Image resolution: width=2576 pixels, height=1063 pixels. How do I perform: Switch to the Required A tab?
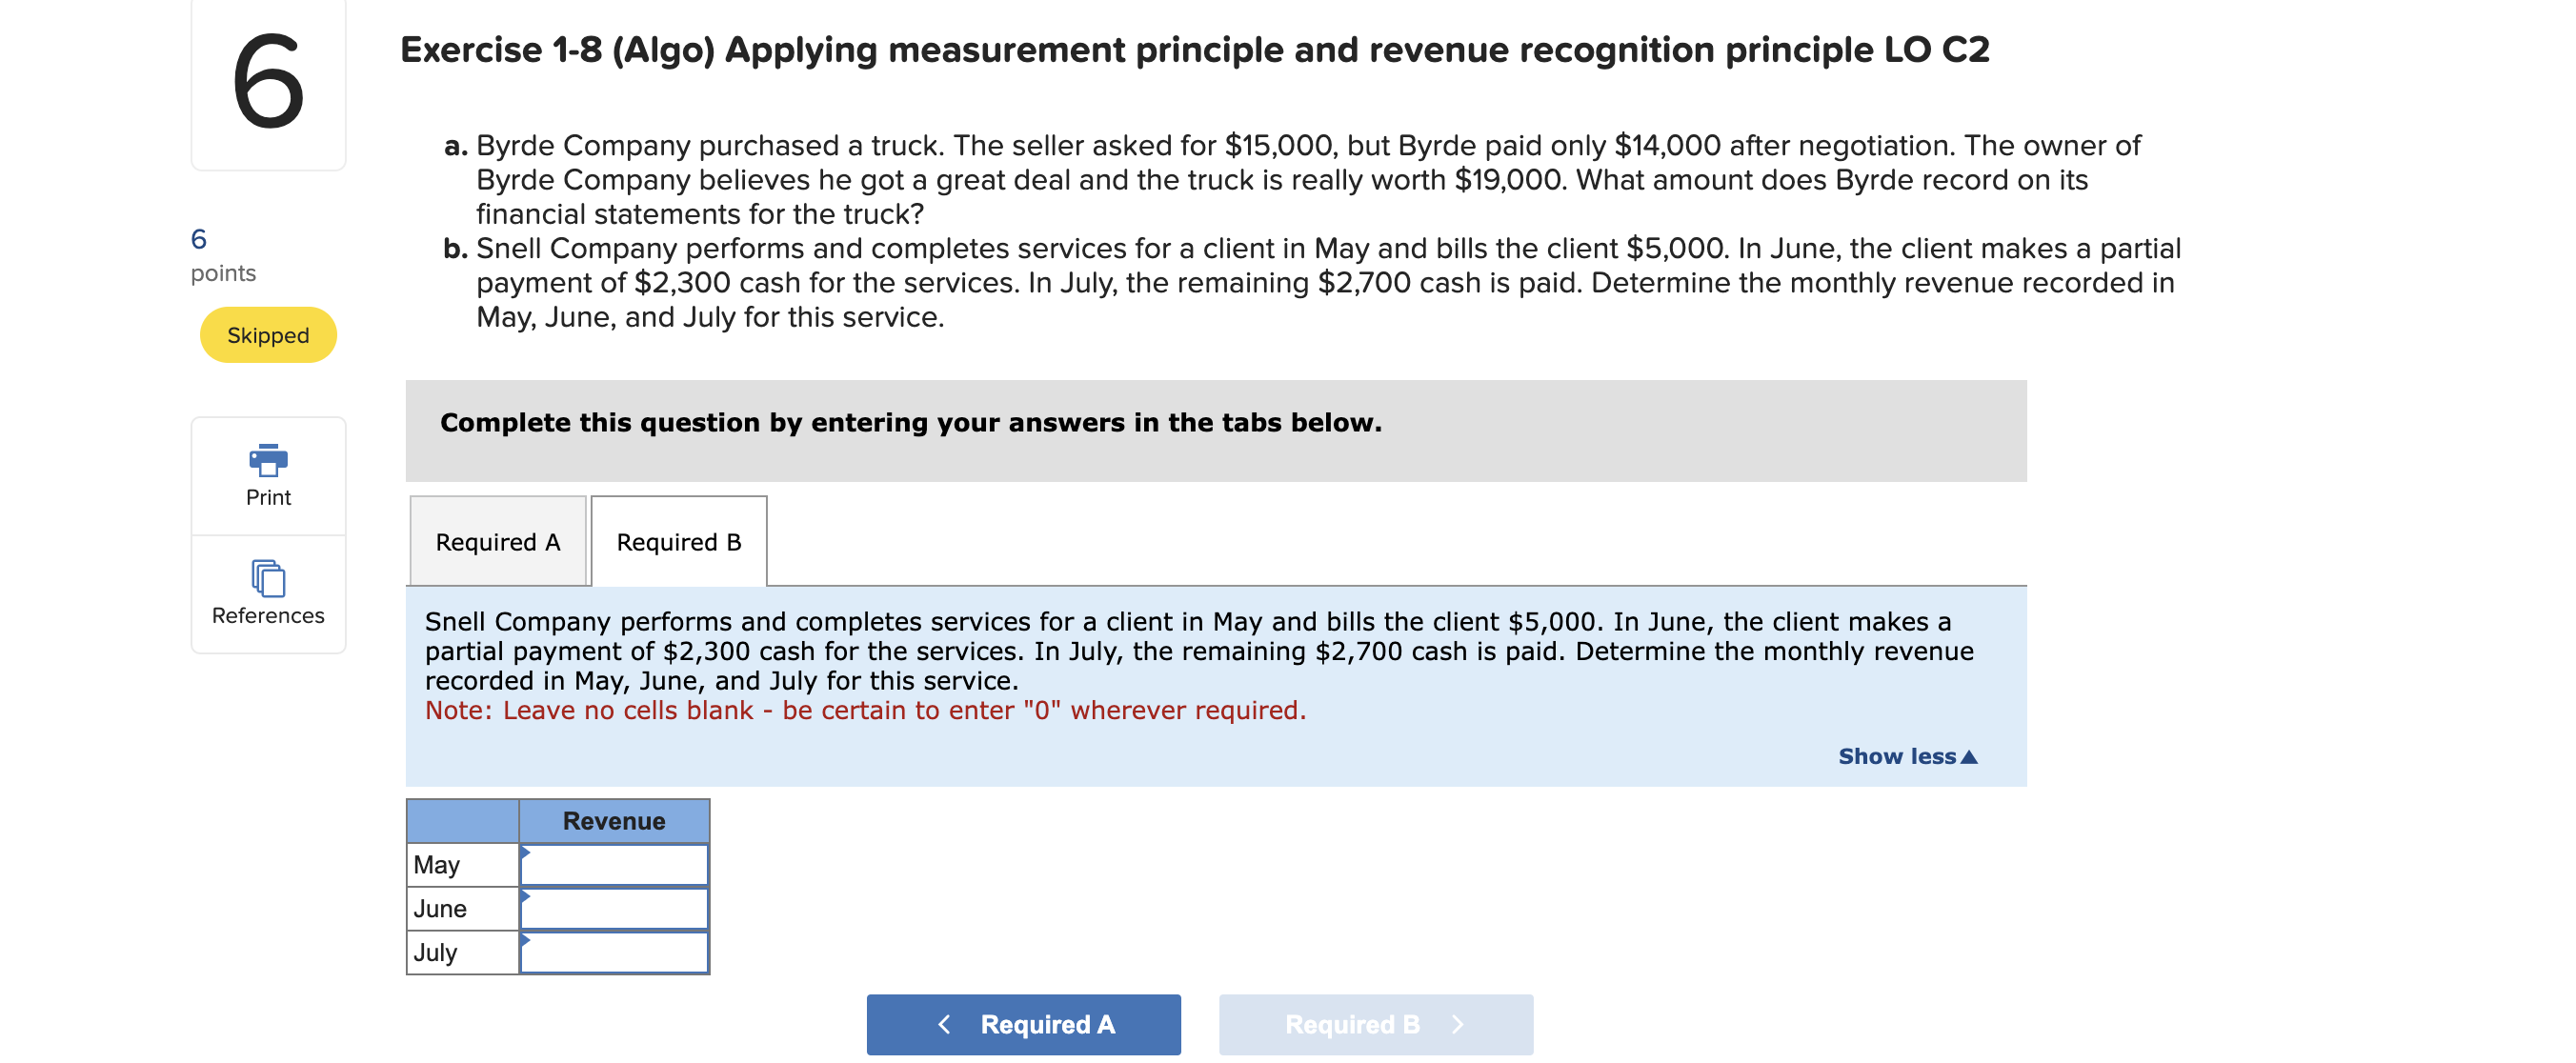coord(497,541)
